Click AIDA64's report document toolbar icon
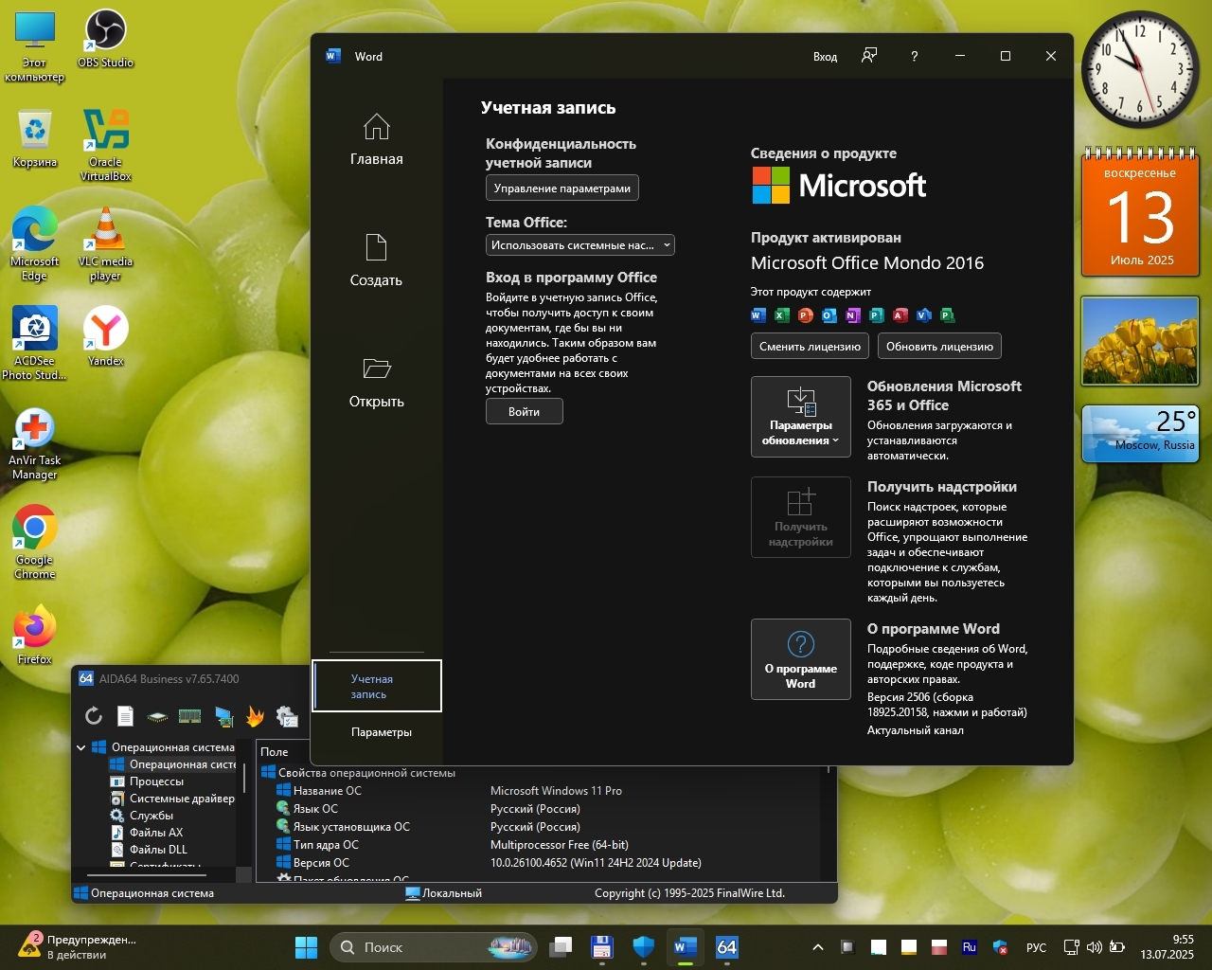1212x970 pixels. tap(125, 716)
